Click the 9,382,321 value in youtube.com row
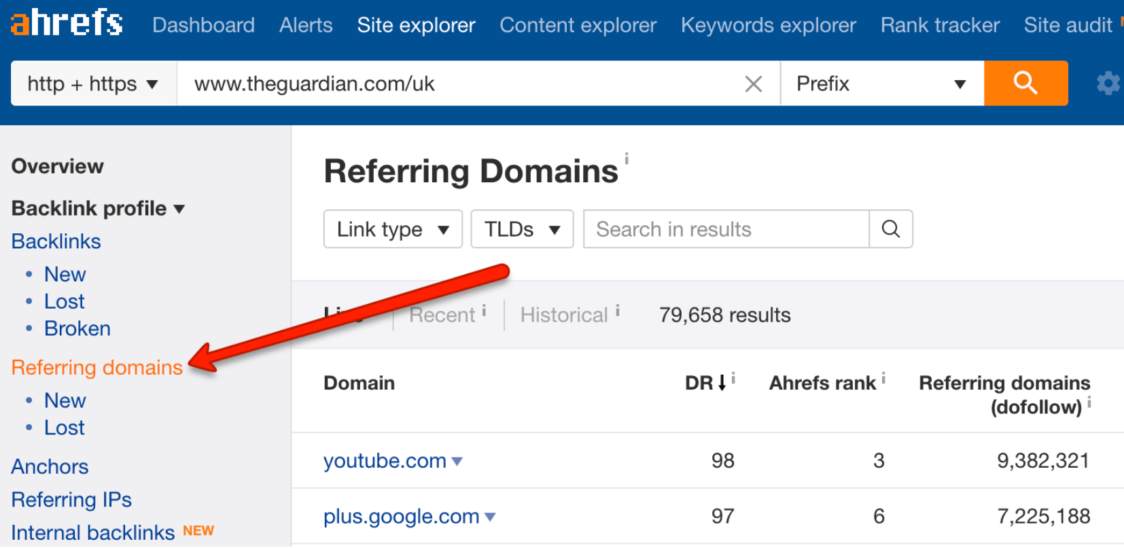The width and height of the screenshot is (1124, 548). (1042, 461)
